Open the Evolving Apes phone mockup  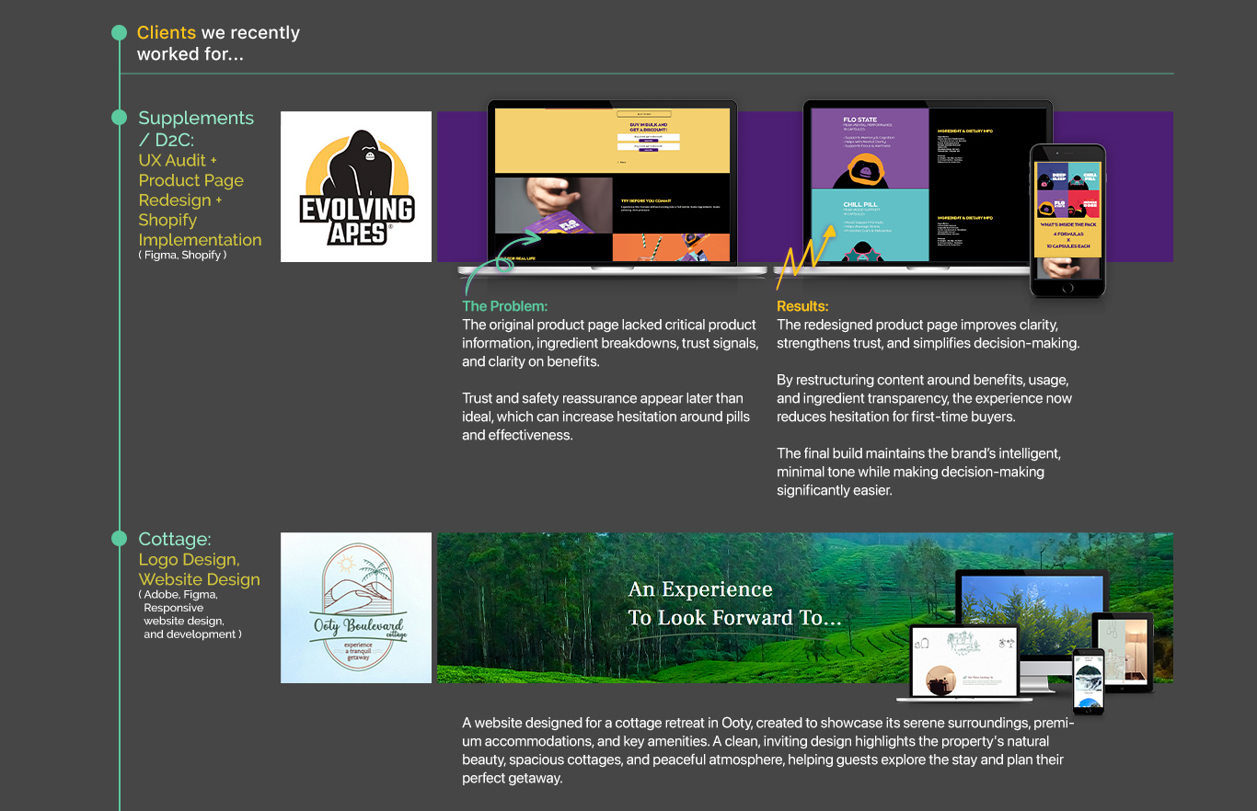pyautogui.click(x=1067, y=221)
